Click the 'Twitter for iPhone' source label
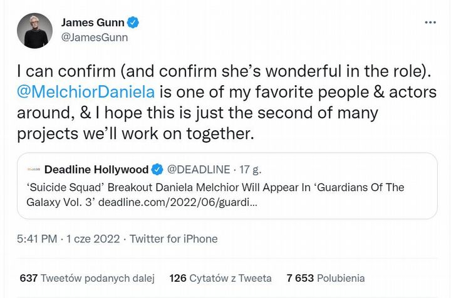Screen dimensions: 451x298 (x=174, y=239)
